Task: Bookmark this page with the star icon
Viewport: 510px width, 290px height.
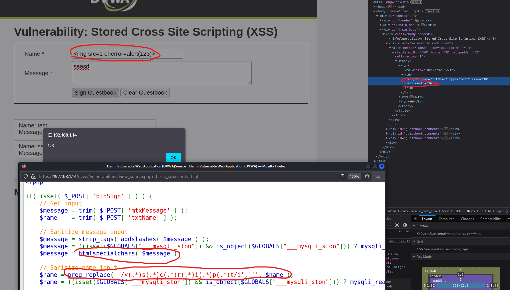Action: tap(367, 176)
